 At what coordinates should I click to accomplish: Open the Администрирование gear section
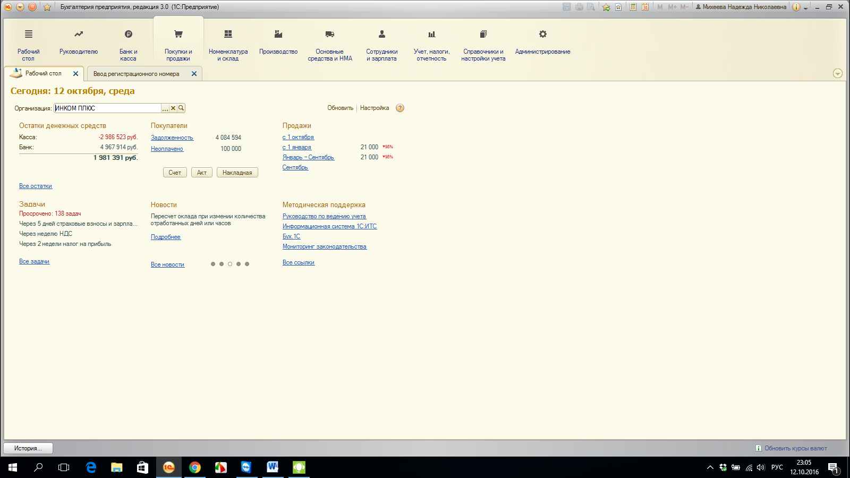point(542,43)
